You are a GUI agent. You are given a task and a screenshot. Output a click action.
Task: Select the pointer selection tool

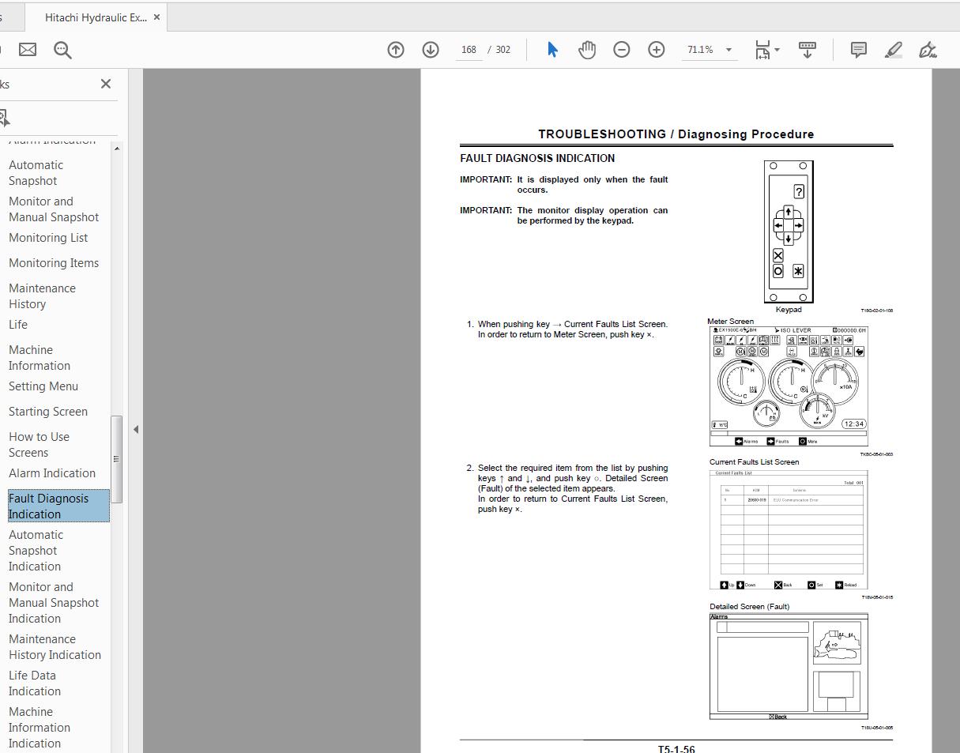552,49
